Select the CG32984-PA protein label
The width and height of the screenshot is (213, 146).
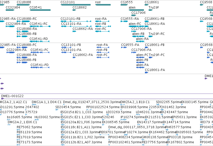pos(17,50)
